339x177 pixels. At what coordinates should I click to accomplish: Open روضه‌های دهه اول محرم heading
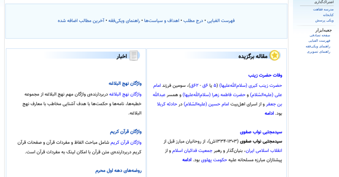[118, 171]
